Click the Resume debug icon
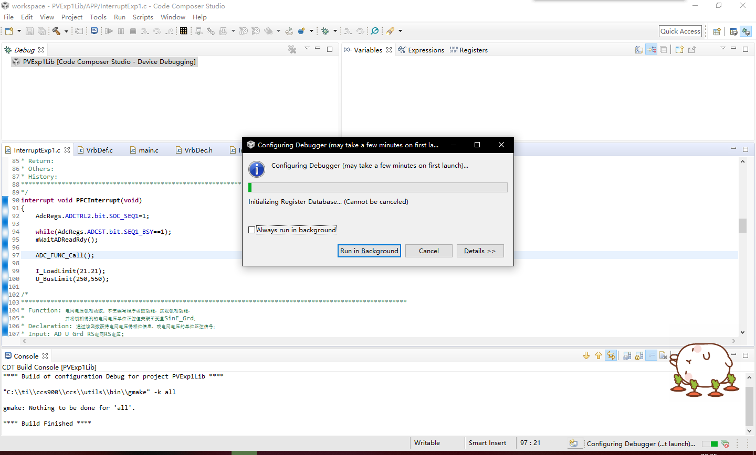The image size is (756, 455). coord(109,31)
